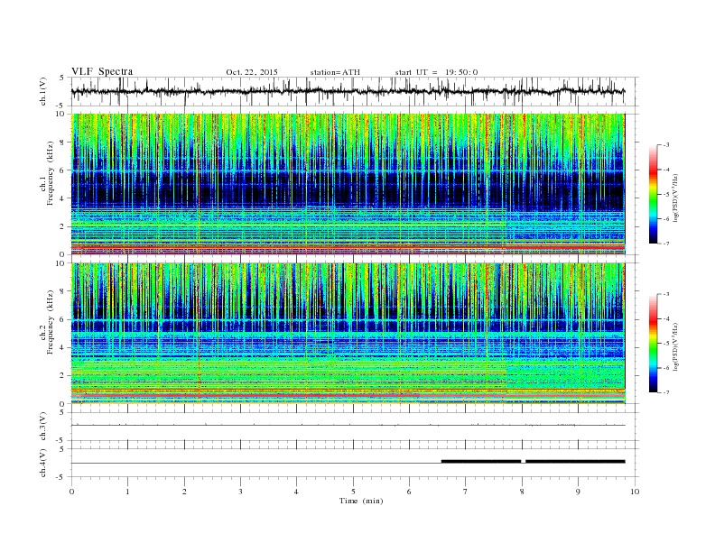Click the "VLF Spectra" plot title

[102, 71]
